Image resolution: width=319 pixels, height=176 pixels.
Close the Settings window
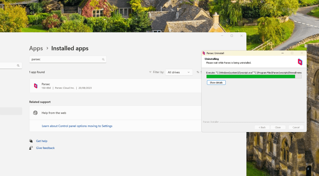[241, 36]
